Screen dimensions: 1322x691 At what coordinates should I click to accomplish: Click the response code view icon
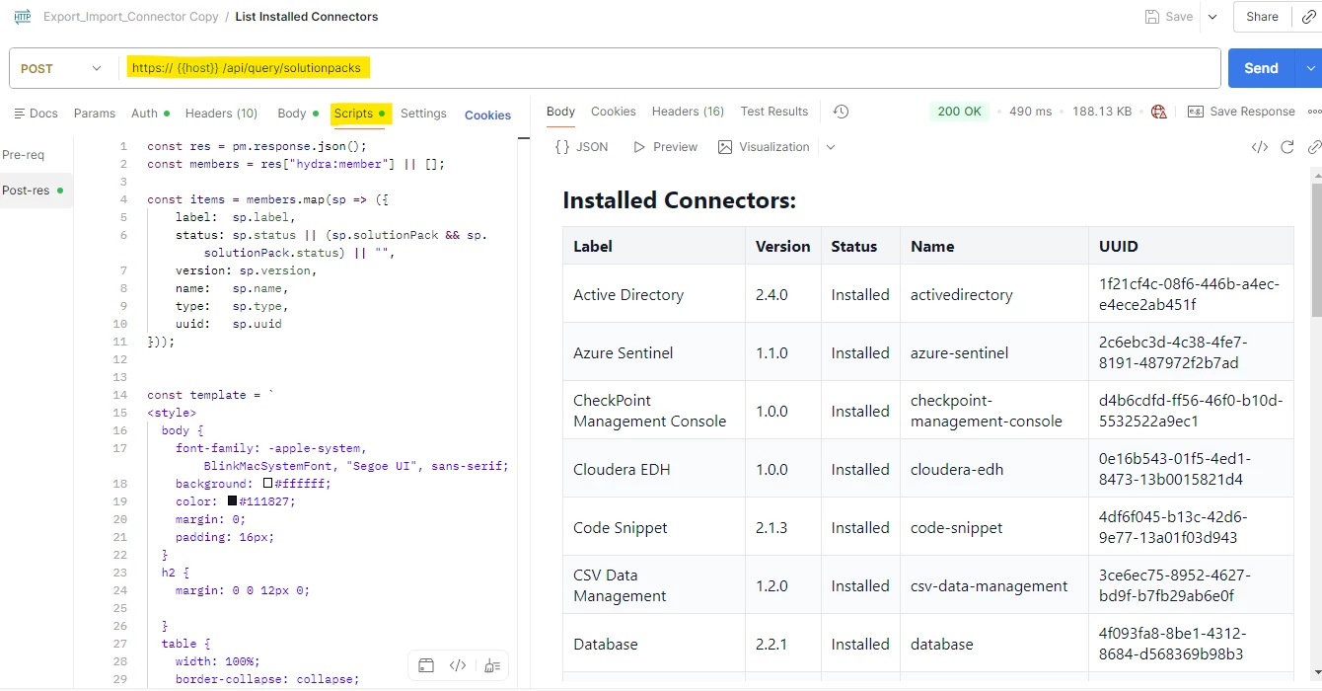pos(1260,147)
